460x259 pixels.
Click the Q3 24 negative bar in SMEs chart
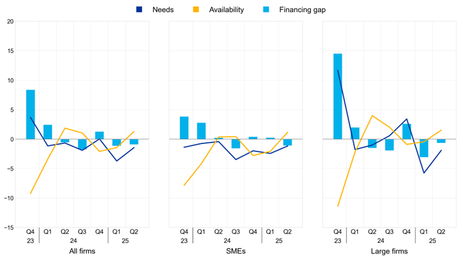pyautogui.click(x=236, y=144)
